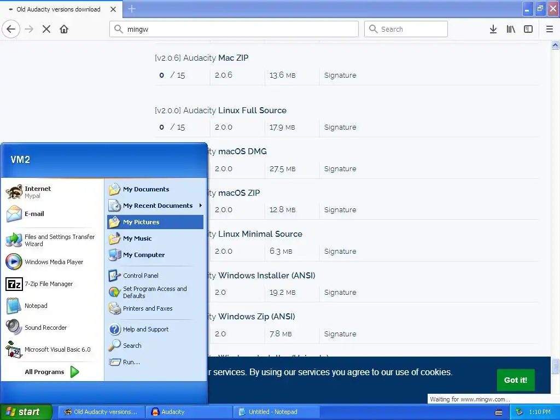Accept cookies with Got it! button
The width and height of the screenshot is (560, 420).
click(x=516, y=381)
